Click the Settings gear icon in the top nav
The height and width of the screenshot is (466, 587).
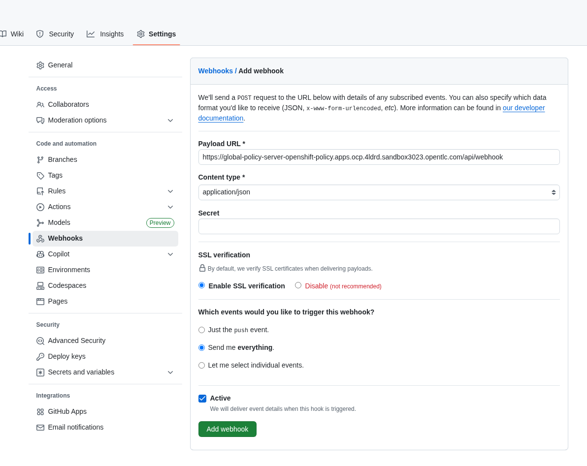[x=141, y=34]
